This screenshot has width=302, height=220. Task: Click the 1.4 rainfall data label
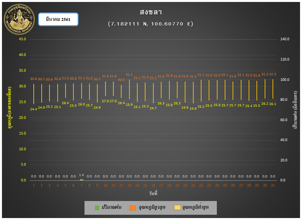tap(82, 175)
